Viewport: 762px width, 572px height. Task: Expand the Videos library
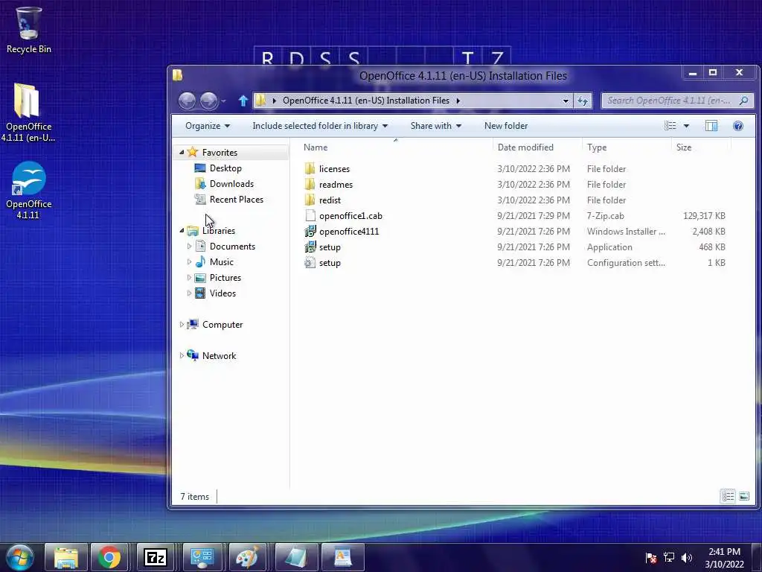tap(189, 293)
